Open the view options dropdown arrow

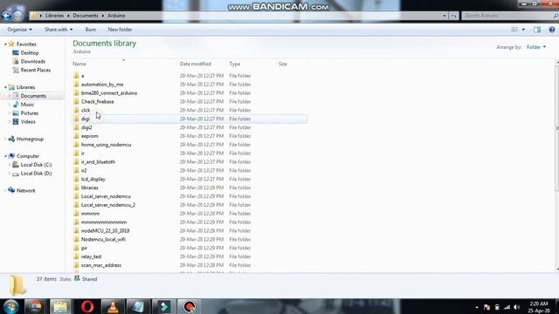[x=523, y=30]
